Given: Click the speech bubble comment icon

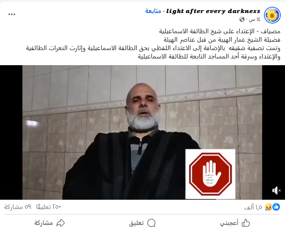Looking at the screenshot, I should 151,223.
